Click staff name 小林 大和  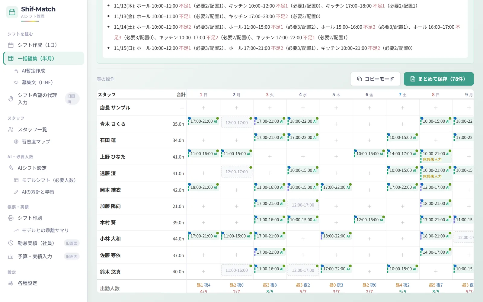[x=110, y=239]
